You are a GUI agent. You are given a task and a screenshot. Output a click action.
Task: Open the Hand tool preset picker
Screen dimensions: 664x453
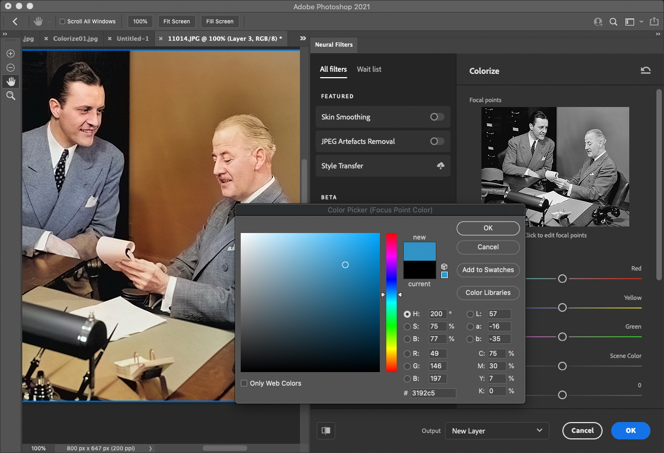[x=49, y=22]
